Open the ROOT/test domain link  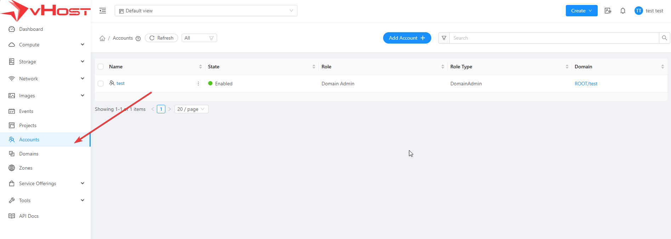pyautogui.click(x=586, y=84)
